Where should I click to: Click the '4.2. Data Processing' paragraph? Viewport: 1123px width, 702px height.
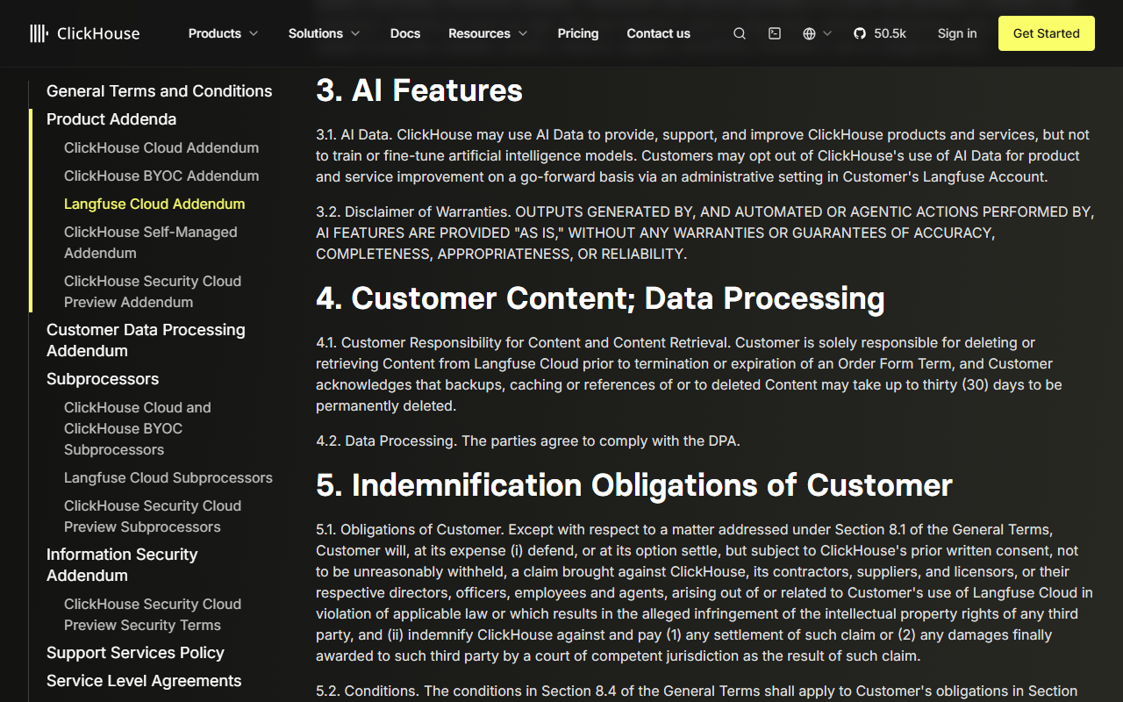pos(528,441)
